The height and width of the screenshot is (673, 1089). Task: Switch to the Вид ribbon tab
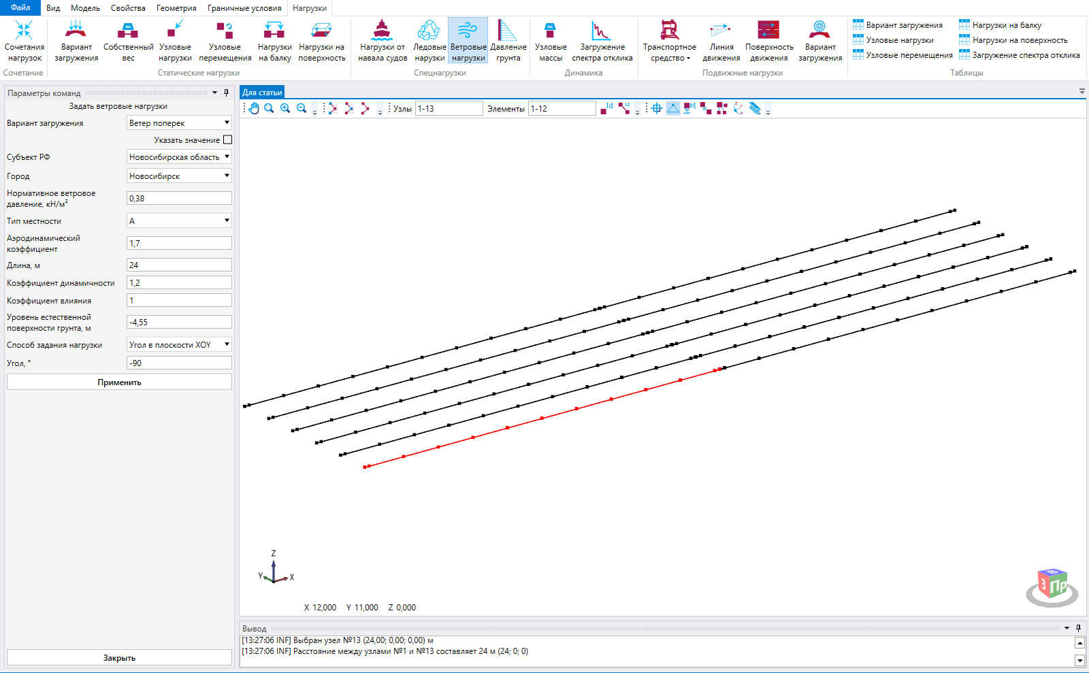[53, 8]
